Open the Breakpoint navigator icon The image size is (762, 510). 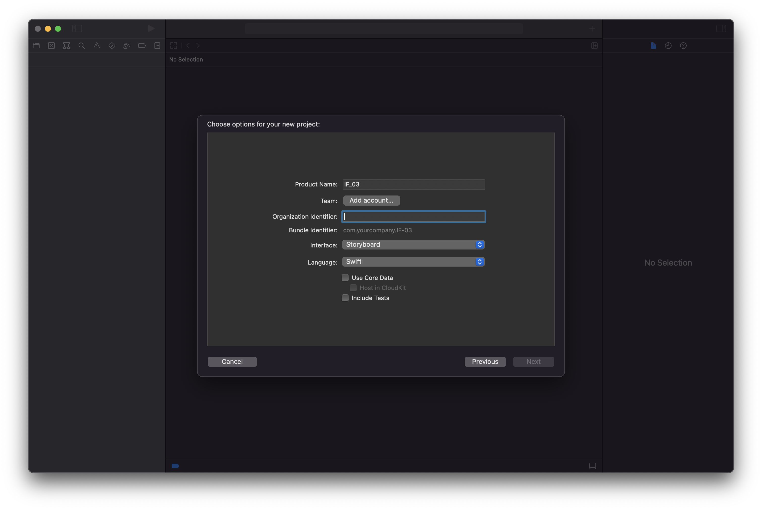142,46
